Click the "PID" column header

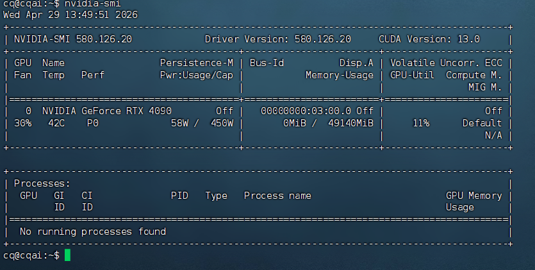[179, 196]
